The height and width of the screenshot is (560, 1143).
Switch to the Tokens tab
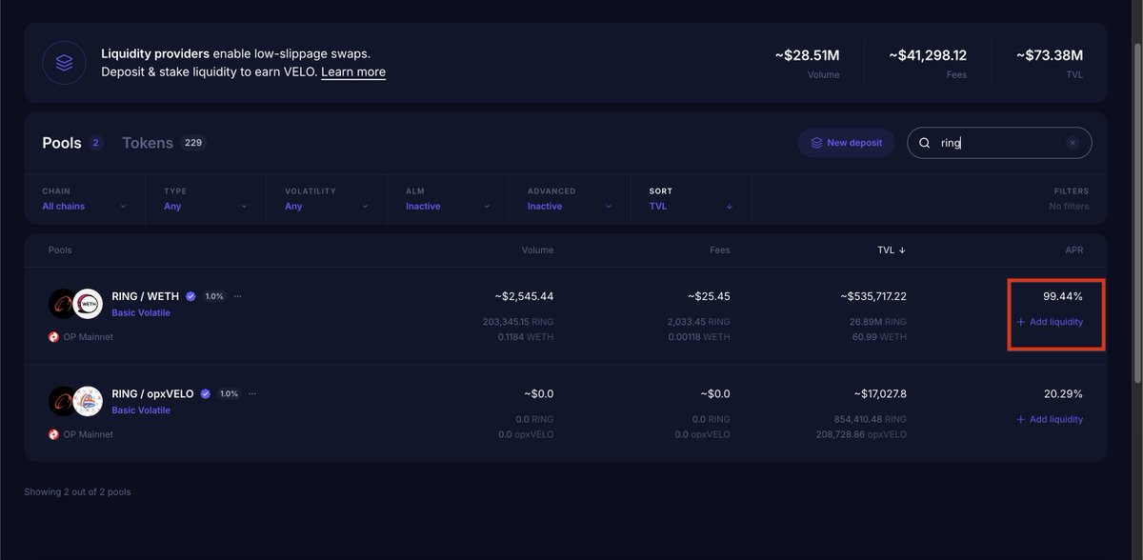[x=148, y=143]
